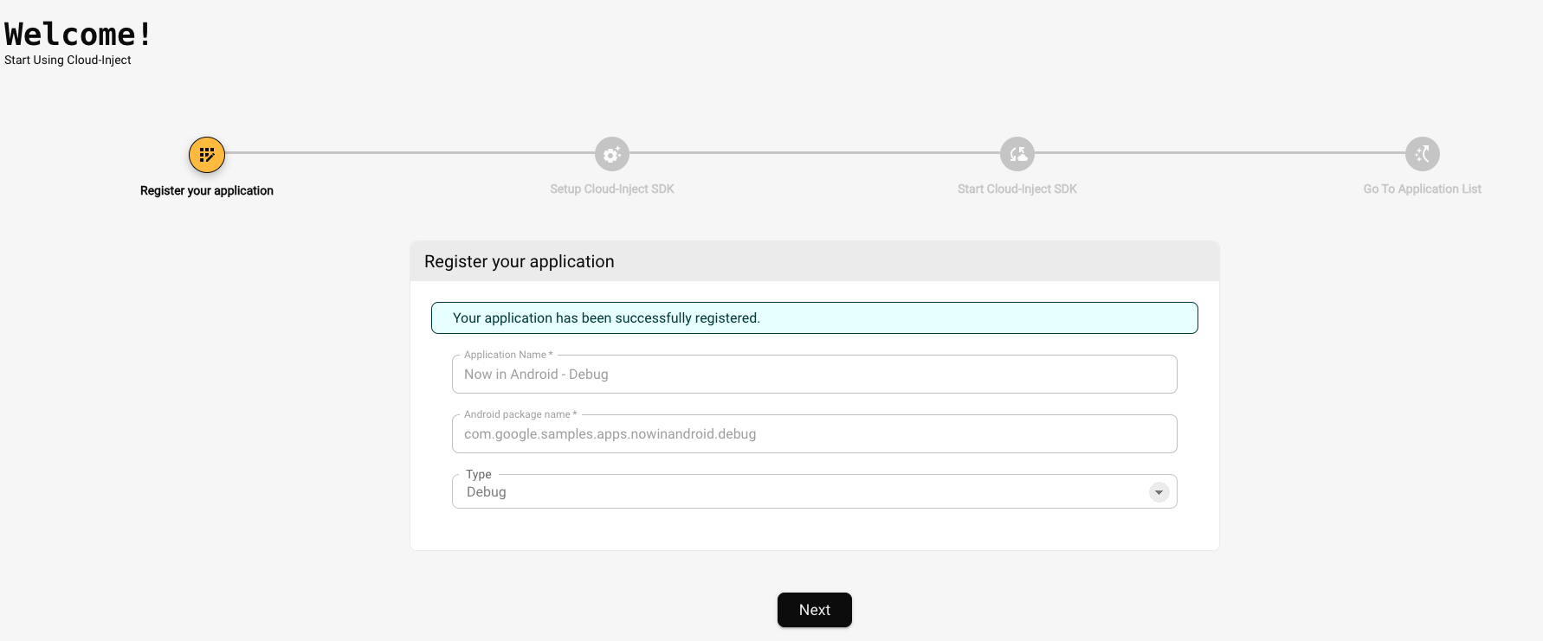Click the "Type" field label
The width and height of the screenshot is (1543, 641).
pos(478,474)
